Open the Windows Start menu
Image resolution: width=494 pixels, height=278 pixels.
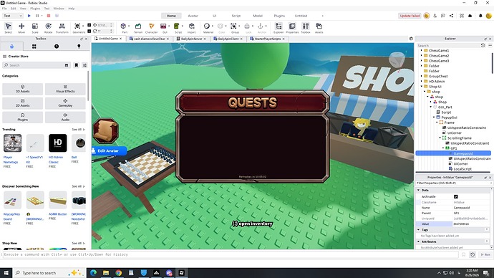(6, 273)
